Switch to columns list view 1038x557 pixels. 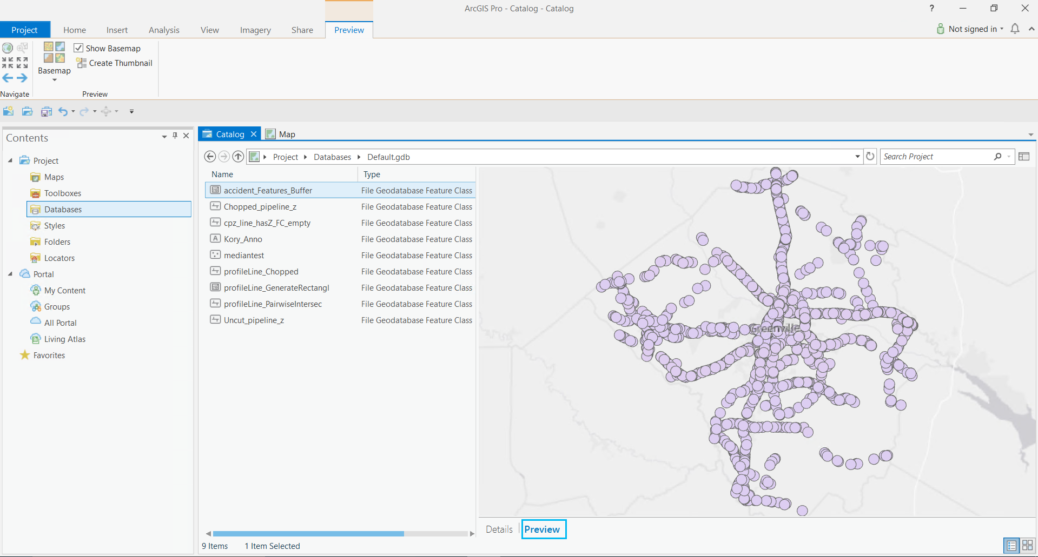pyautogui.click(x=1011, y=546)
